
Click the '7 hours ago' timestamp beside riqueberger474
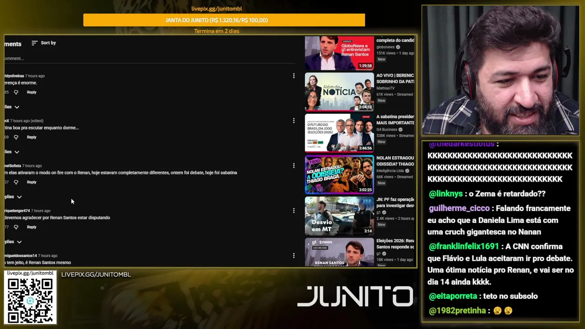(41, 211)
